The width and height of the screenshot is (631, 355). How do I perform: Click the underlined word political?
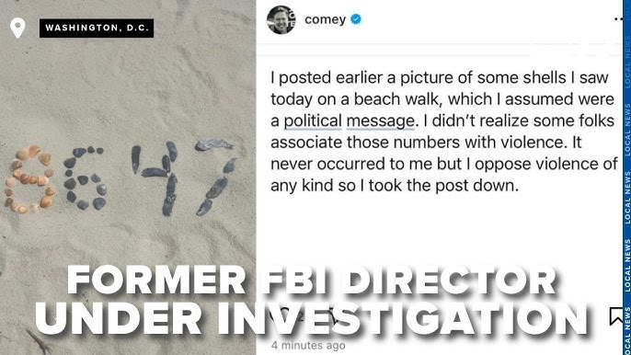tap(313, 120)
